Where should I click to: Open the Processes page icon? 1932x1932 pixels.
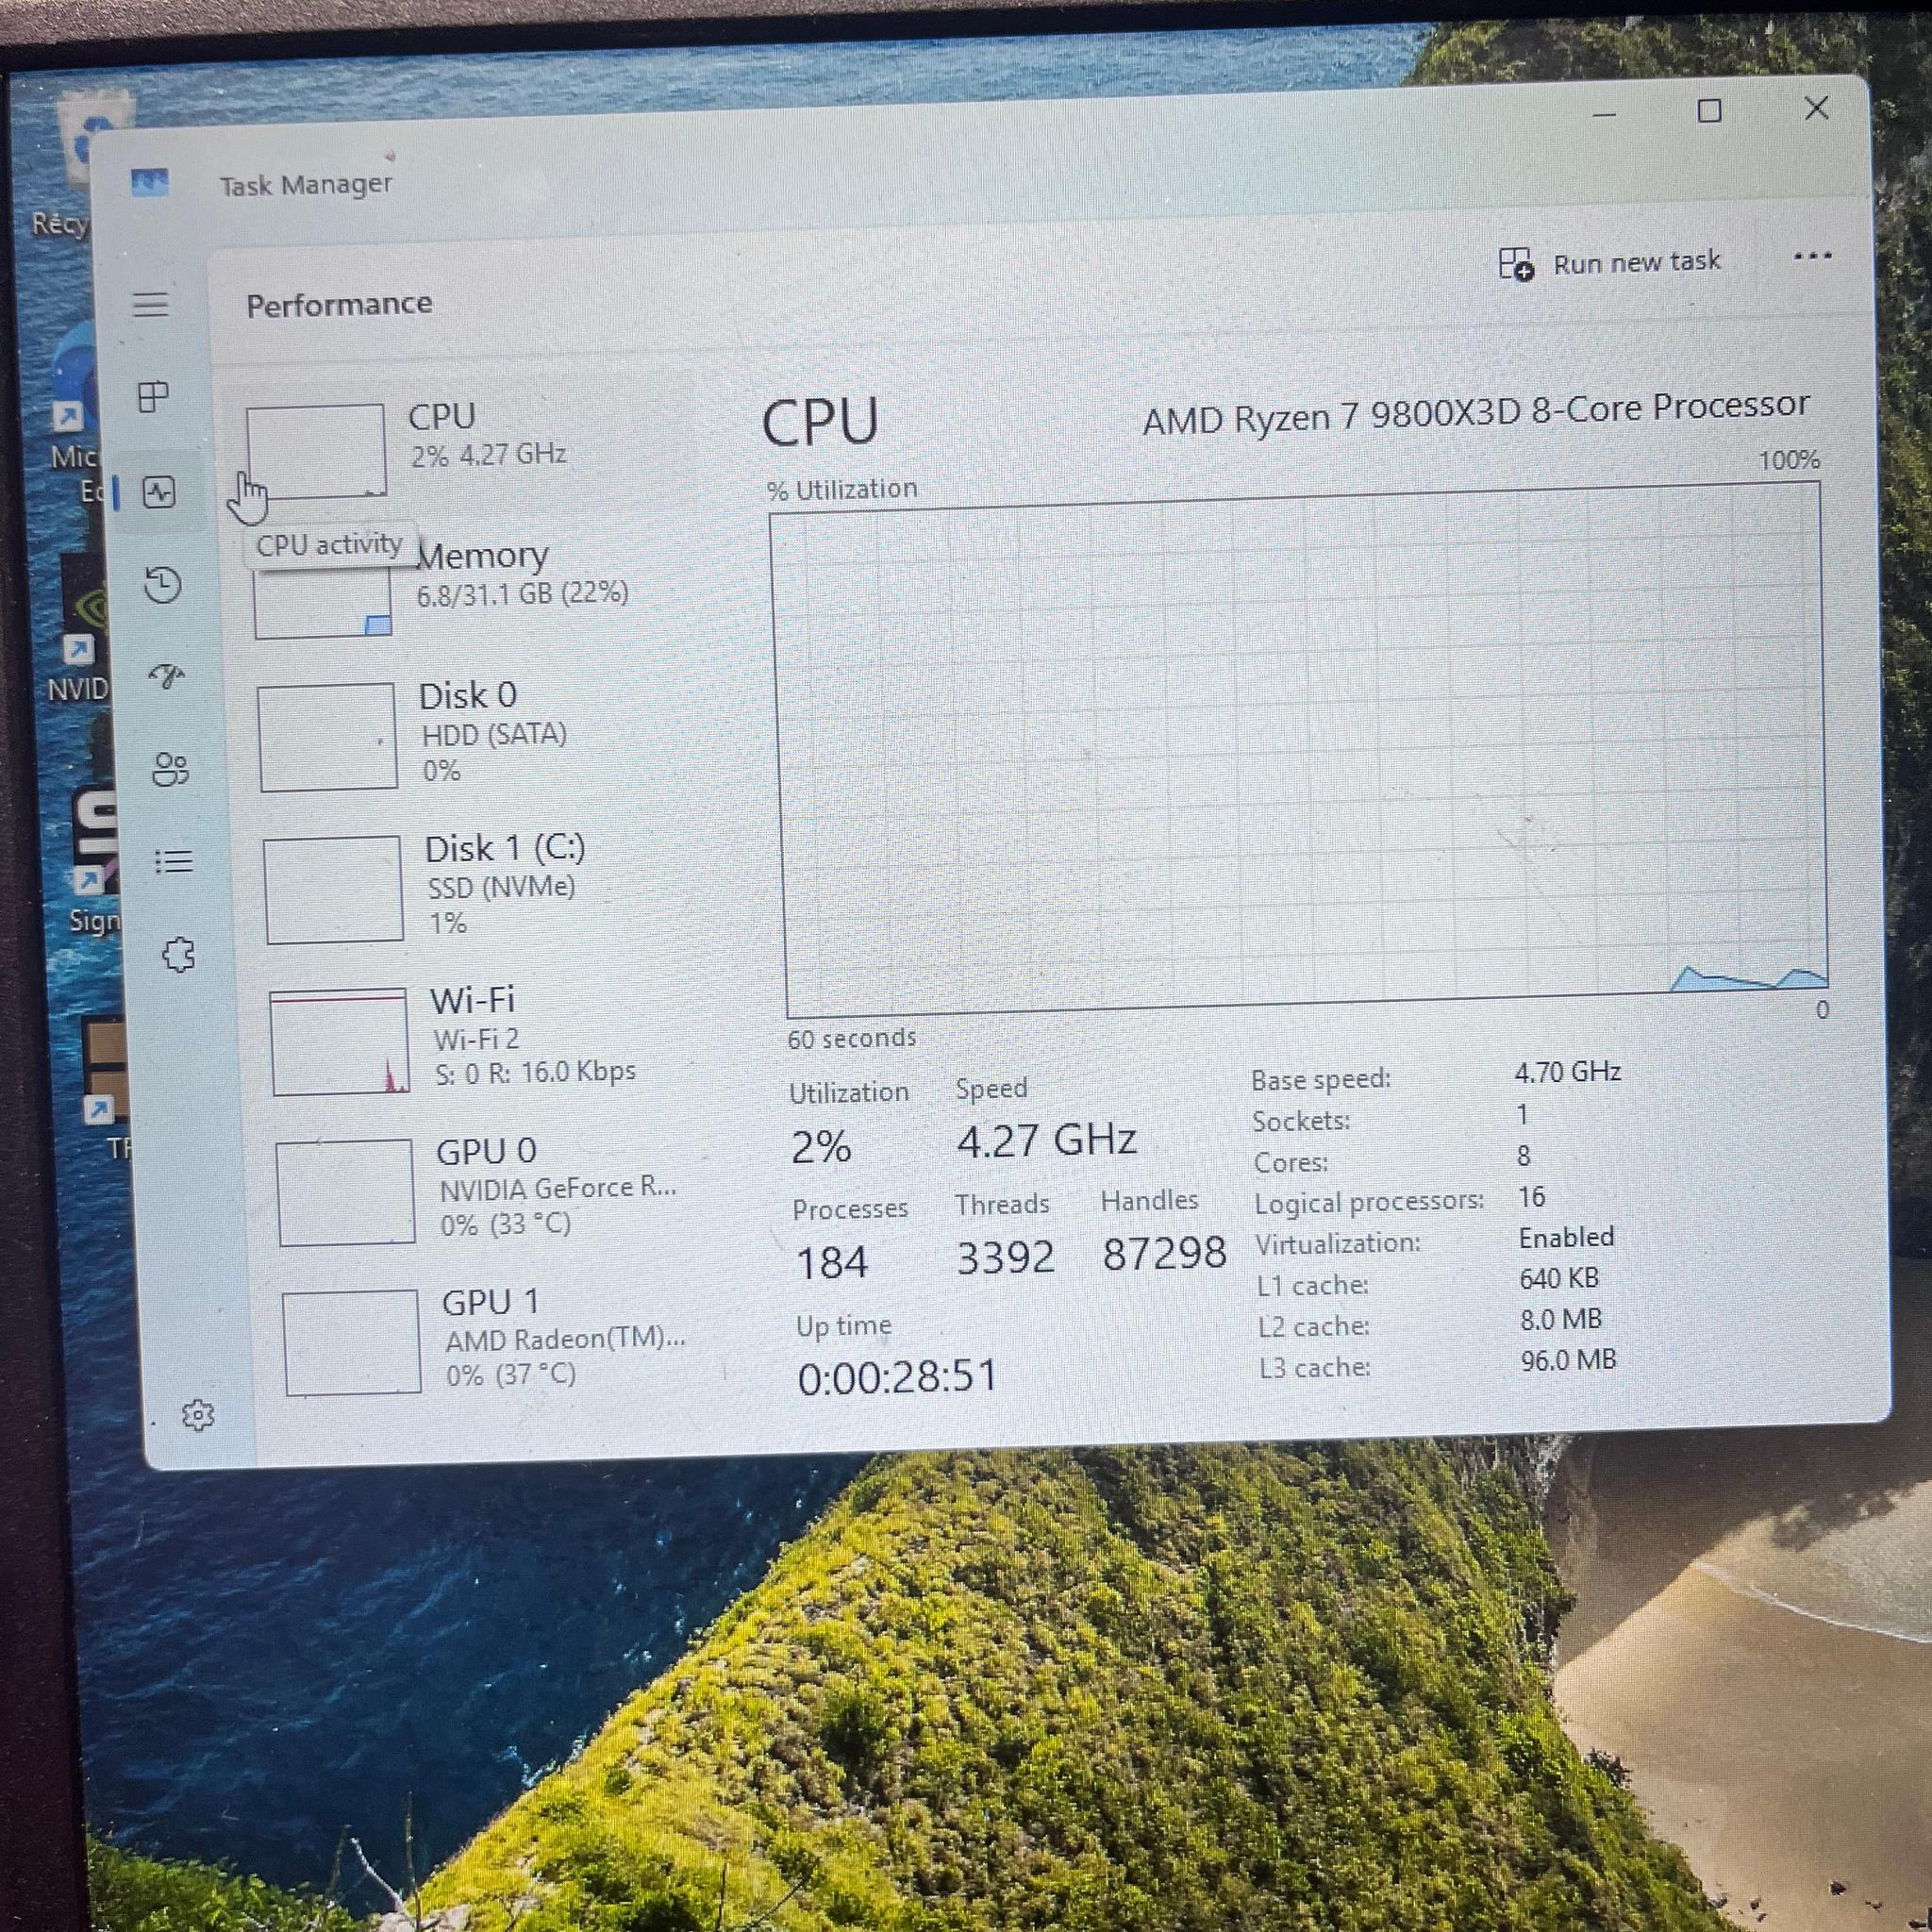(153, 397)
